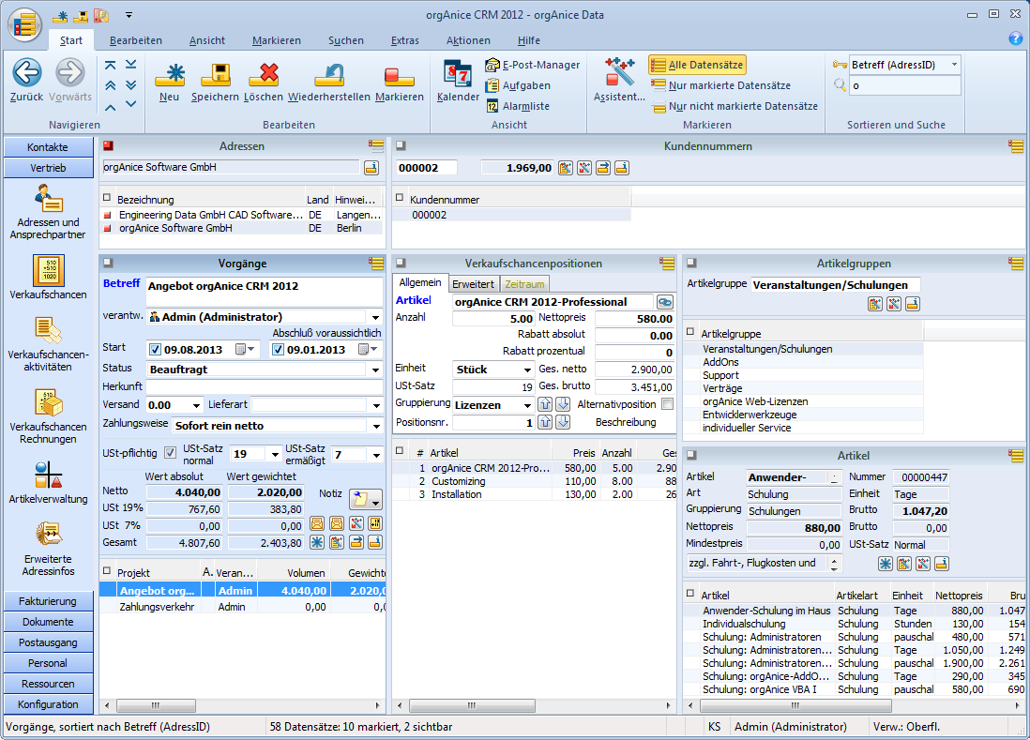Click the Notiz note icon
Image resolution: width=1030 pixels, height=740 pixels.
(365, 500)
